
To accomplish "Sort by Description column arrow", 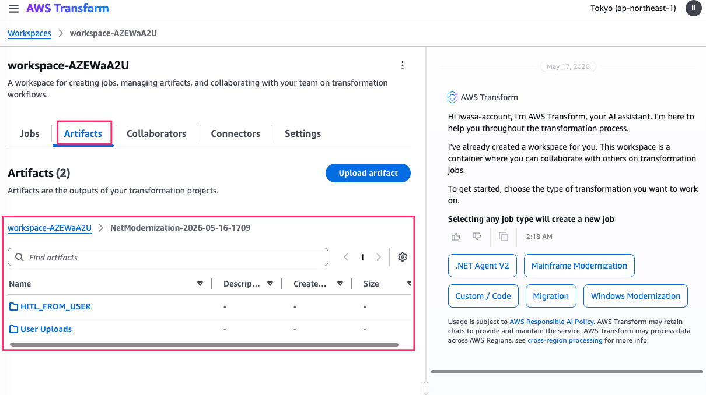I will tap(270, 284).
